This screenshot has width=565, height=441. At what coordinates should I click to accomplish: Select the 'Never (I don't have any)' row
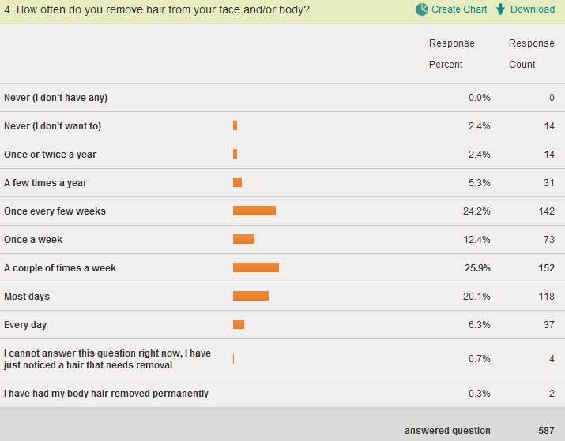point(55,98)
